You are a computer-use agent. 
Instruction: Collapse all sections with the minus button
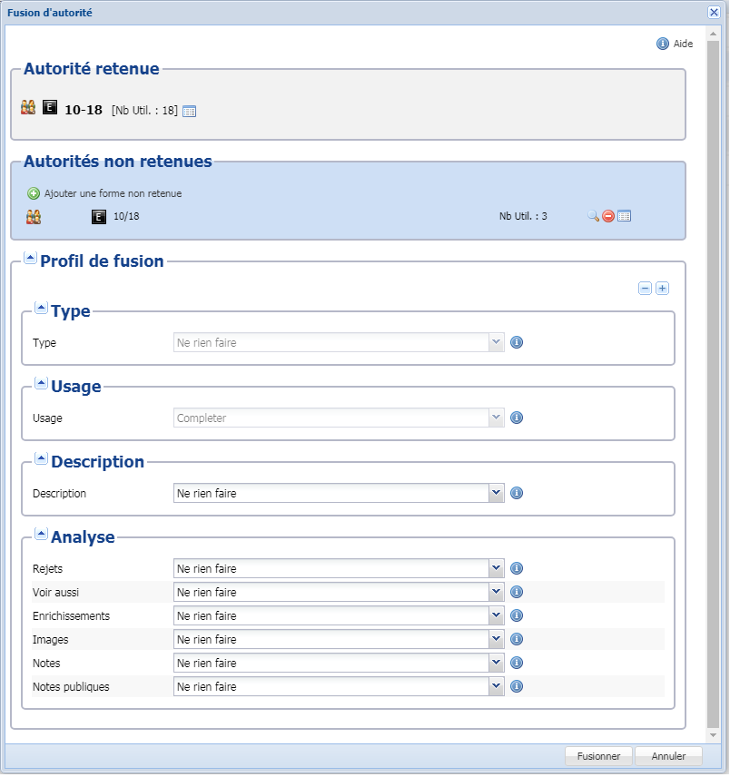[645, 289]
